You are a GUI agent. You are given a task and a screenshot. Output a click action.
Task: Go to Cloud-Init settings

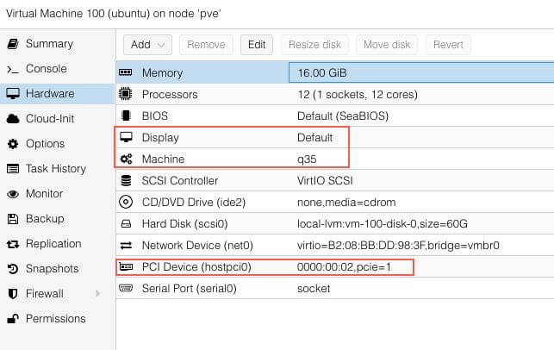point(51,119)
